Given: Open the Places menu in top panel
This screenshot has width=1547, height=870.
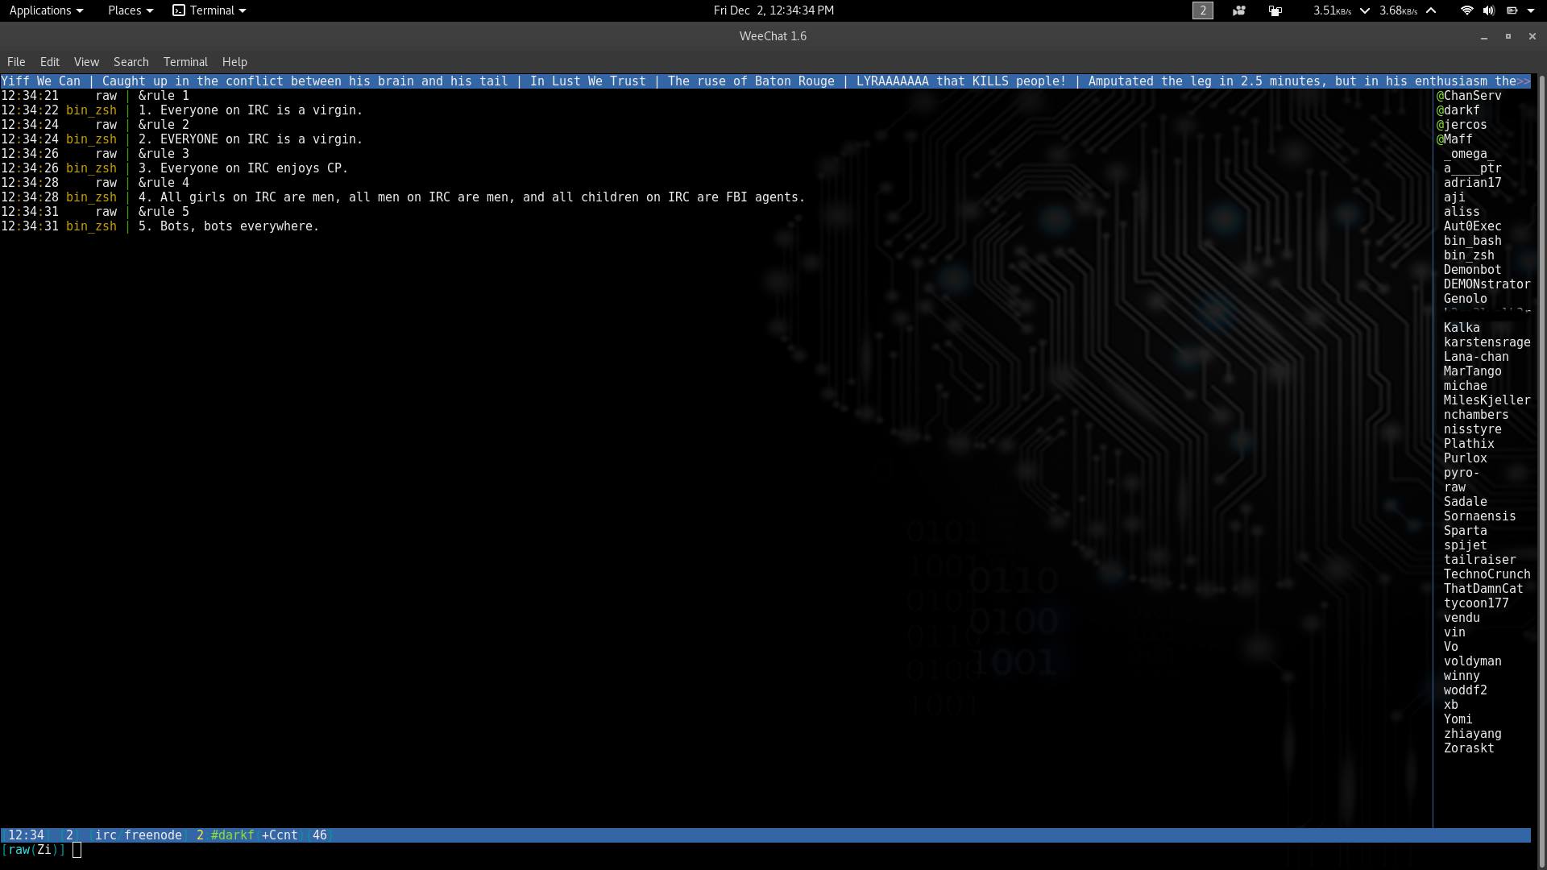Looking at the screenshot, I should point(131,10).
